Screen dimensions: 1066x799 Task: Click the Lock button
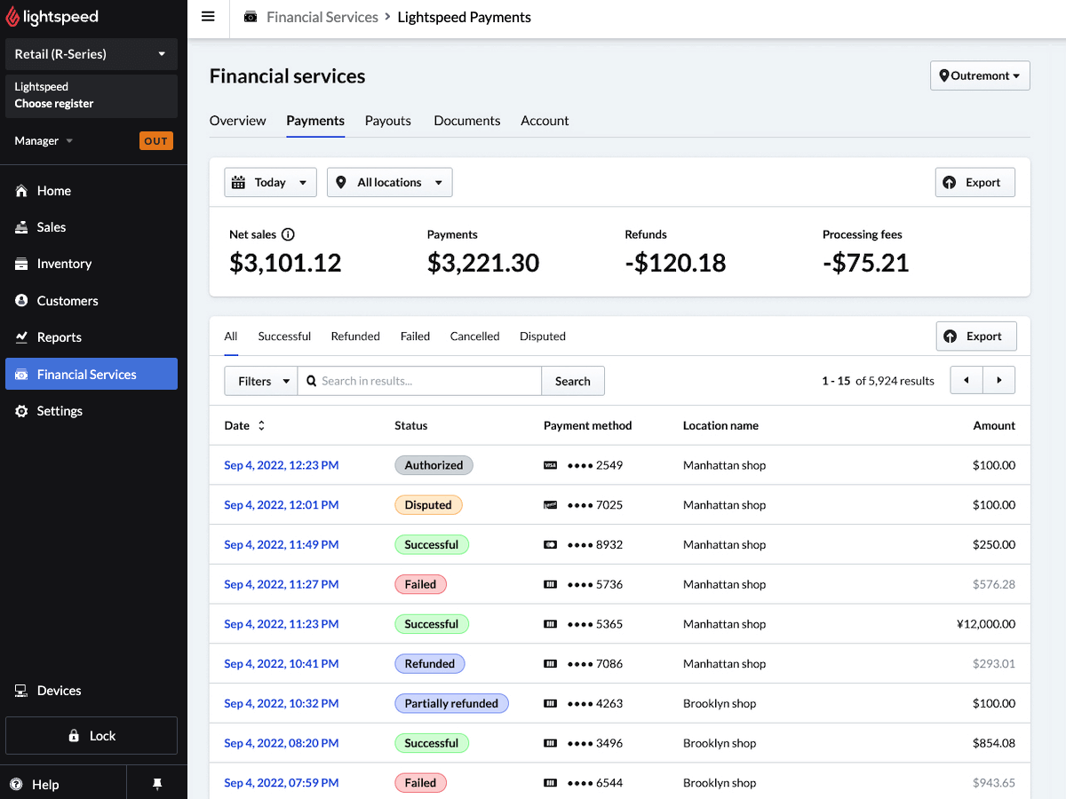pyautogui.click(x=91, y=736)
